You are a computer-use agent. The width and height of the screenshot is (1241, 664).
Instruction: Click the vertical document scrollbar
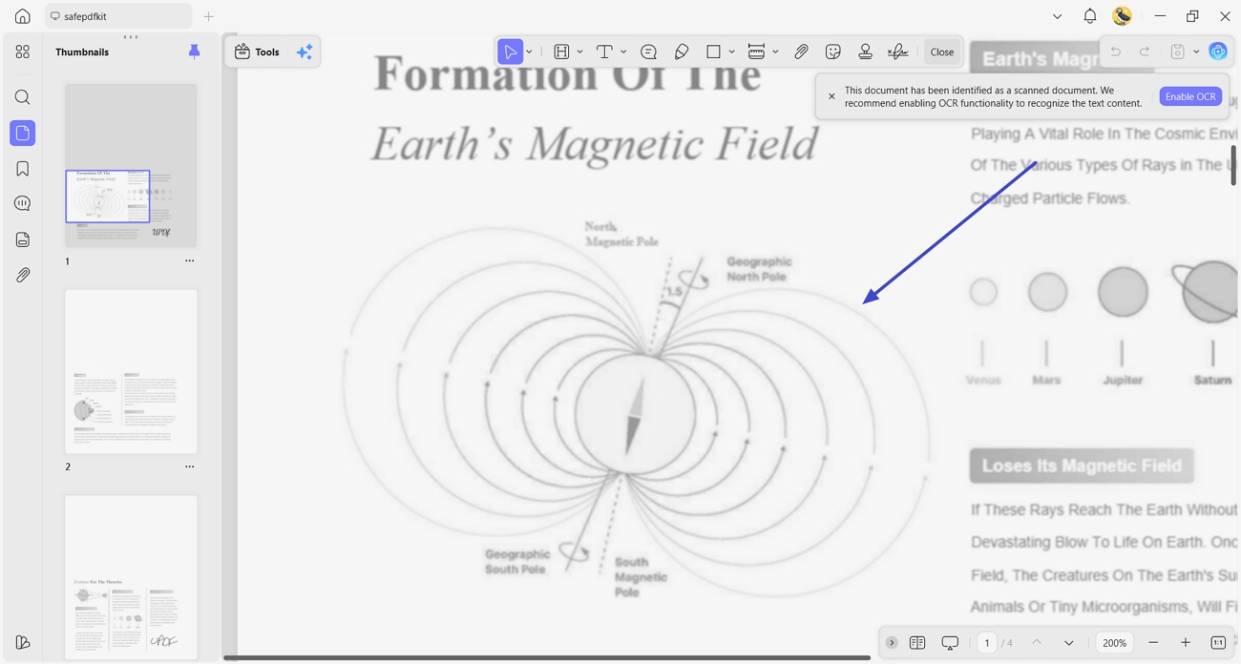click(x=1232, y=165)
